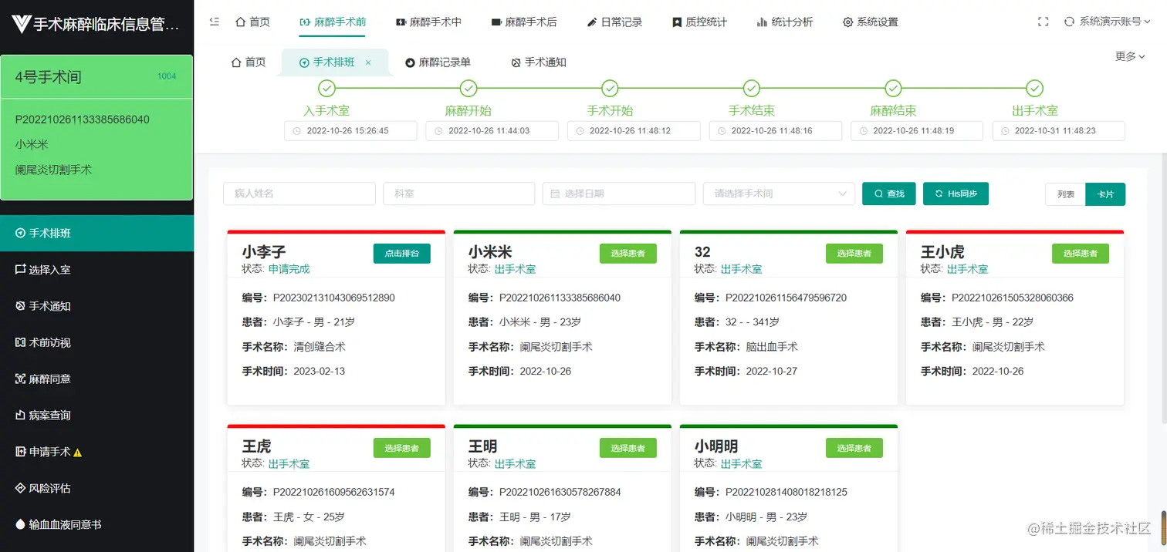Switch to 卡片 view mode

pyautogui.click(x=1105, y=194)
